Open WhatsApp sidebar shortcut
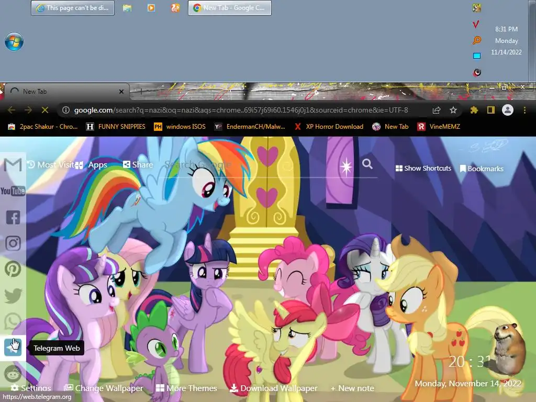The height and width of the screenshot is (402, 536). pos(13,321)
